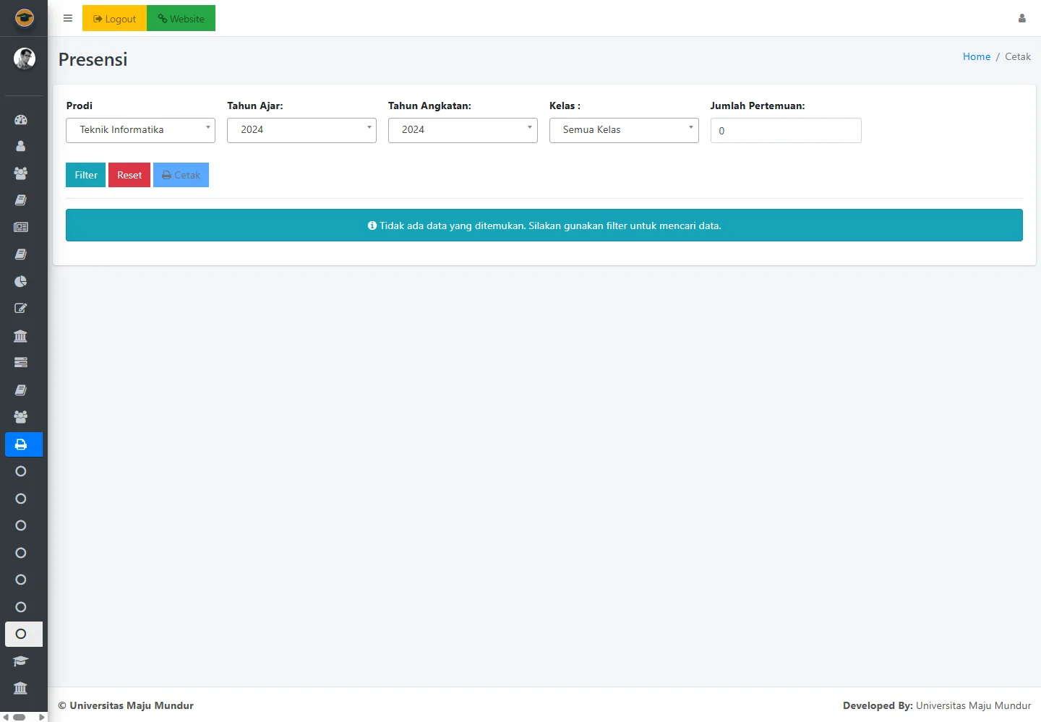1041x722 pixels.
Task: Open the dashboard gauge icon in sidebar
Action: 21,120
